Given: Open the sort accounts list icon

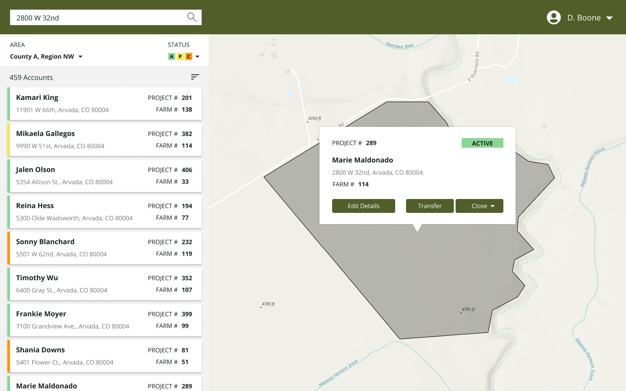Looking at the screenshot, I should [195, 77].
